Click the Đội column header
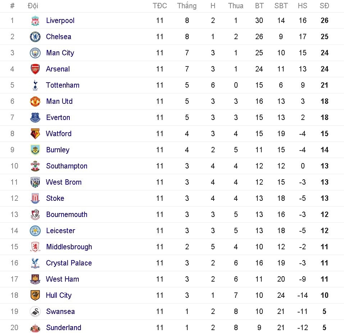 (33, 6)
